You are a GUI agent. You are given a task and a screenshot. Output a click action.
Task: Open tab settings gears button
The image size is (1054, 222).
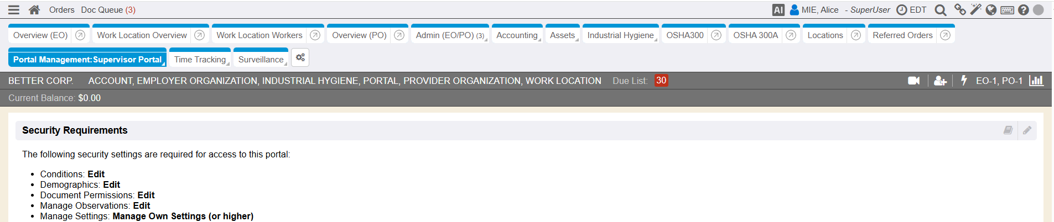tap(300, 58)
